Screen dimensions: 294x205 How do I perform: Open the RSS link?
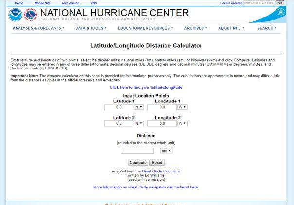[93, 3]
